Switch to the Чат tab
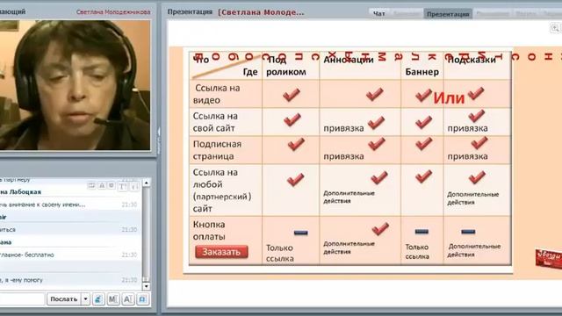Image resolution: width=562 pixels, height=316 pixels. (x=378, y=14)
